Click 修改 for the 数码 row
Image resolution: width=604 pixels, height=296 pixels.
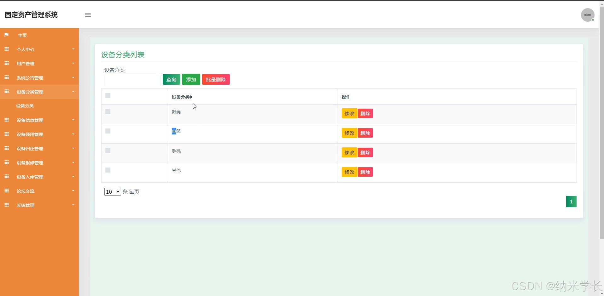[x=349, y=113]
